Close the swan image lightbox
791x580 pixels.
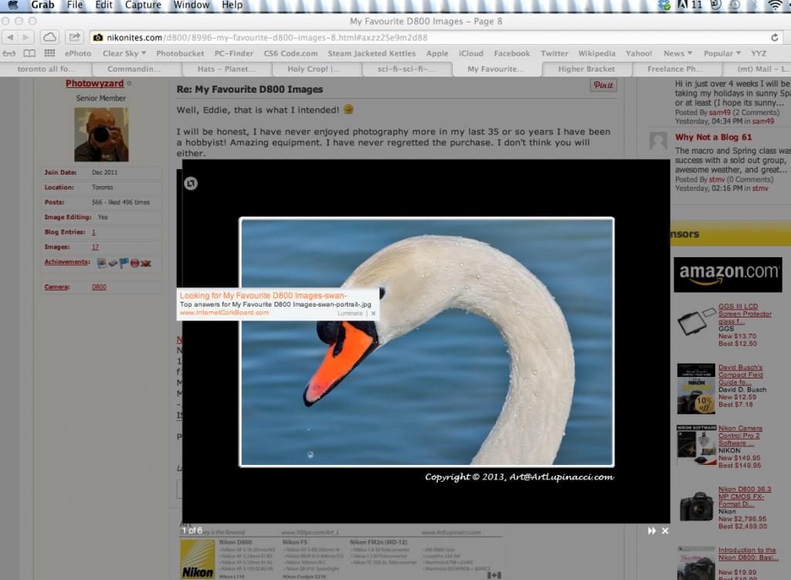point(665,531)
